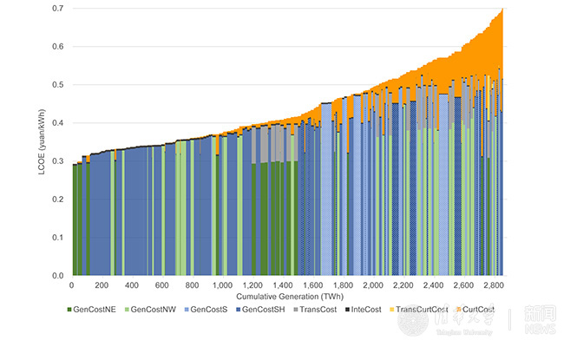Click the 200 x-axis tick label

coord(102,285)
